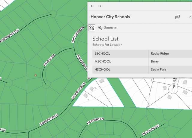Open the select feature grid icon
Screen dimensions: 192x138
(91, 28)
